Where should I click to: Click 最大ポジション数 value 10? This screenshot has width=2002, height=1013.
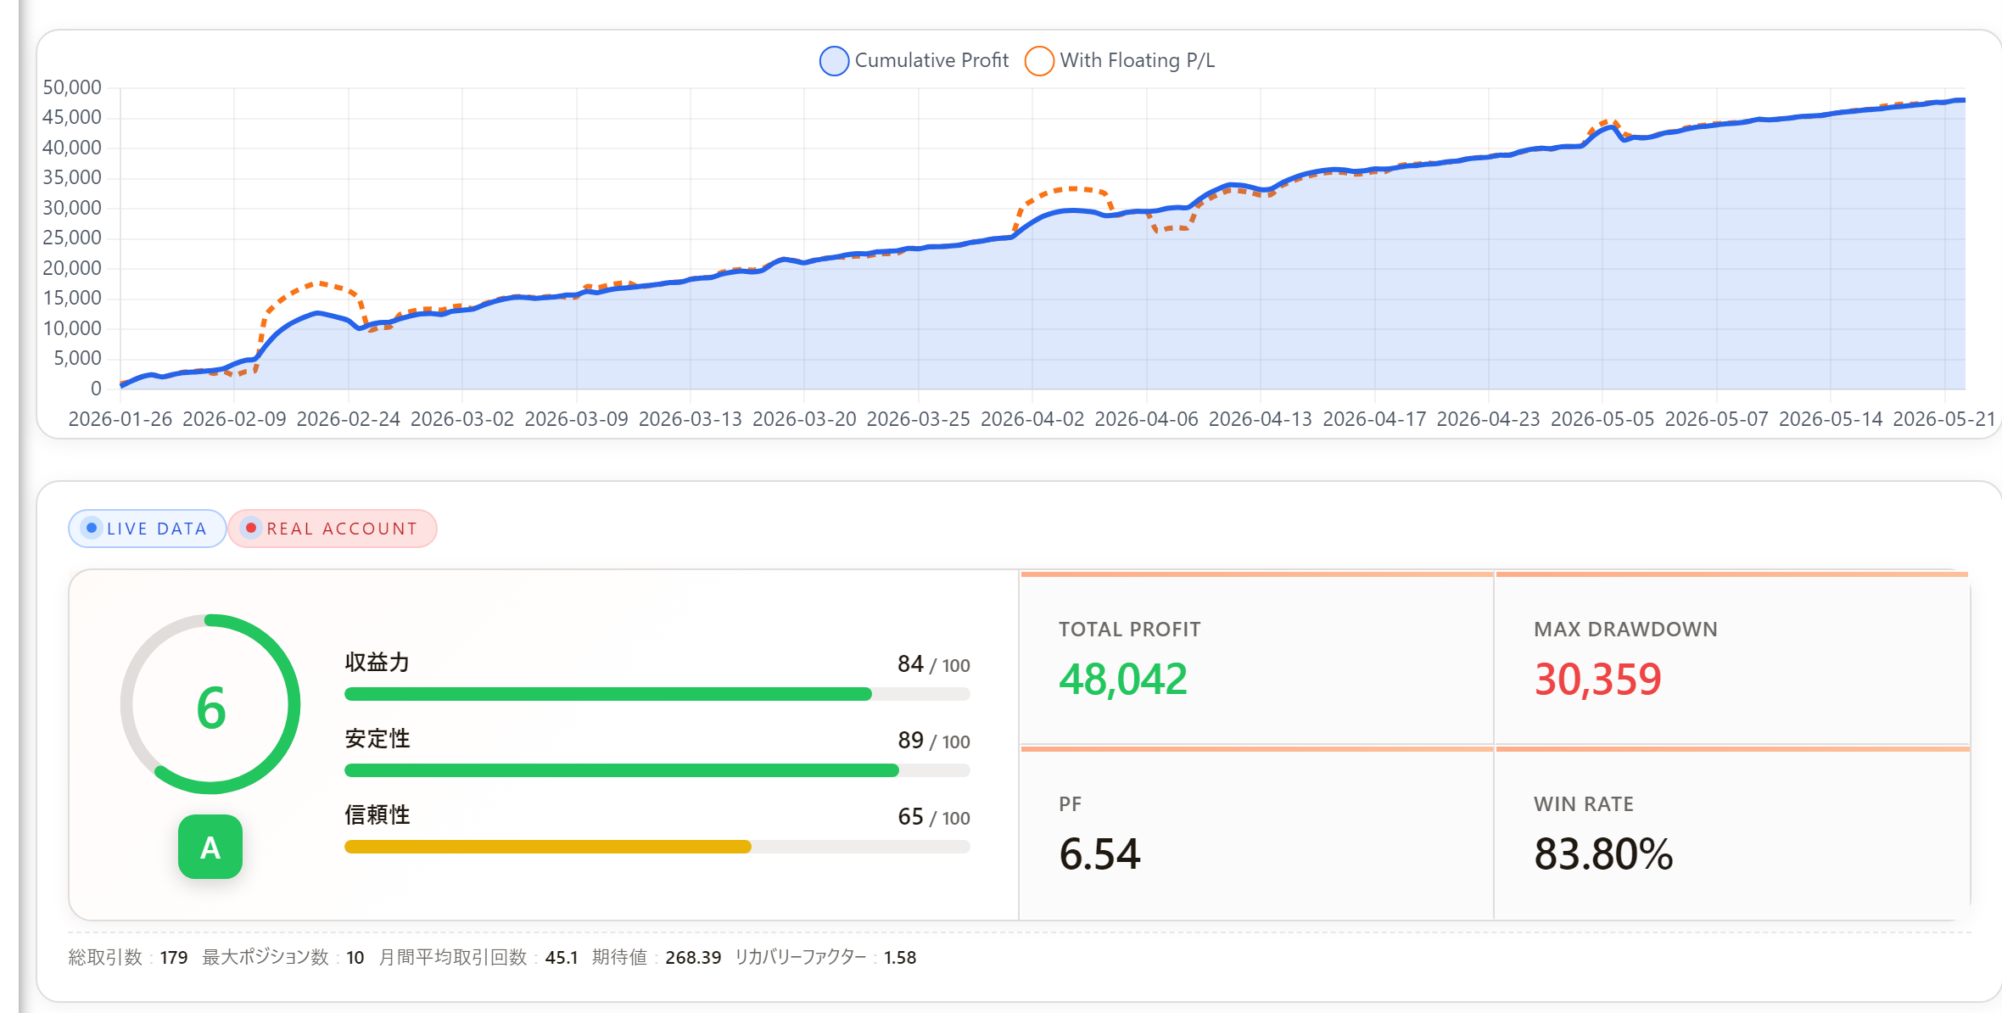(x=355, y=958)
